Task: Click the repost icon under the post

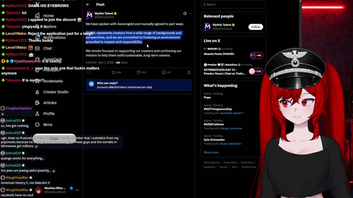Action: tap(113, 72)
